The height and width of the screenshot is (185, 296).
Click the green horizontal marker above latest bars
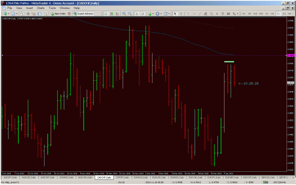pyautogui.click(x=229, y=61)
